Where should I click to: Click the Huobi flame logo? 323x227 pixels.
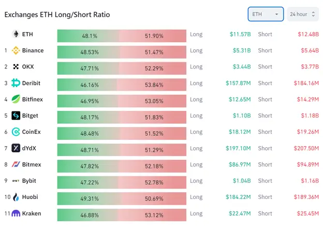16,197
